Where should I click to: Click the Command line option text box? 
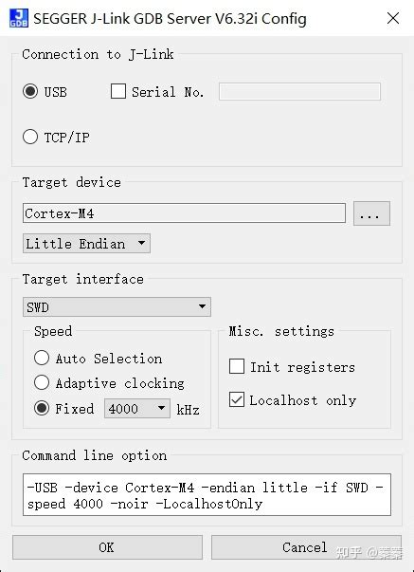tap(207, 494)
